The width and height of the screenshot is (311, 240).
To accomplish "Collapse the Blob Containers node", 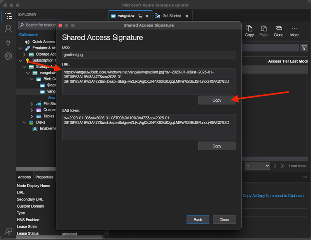I will pyautogui.click(x=32, y=79).
